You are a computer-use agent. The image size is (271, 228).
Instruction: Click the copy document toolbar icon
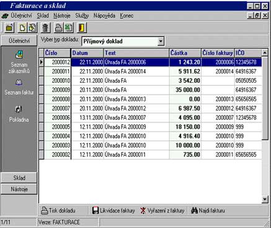pos(32,28)
